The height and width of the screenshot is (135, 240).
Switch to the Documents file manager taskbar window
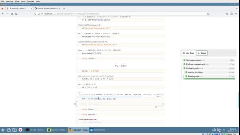click(x=57, y=130)
